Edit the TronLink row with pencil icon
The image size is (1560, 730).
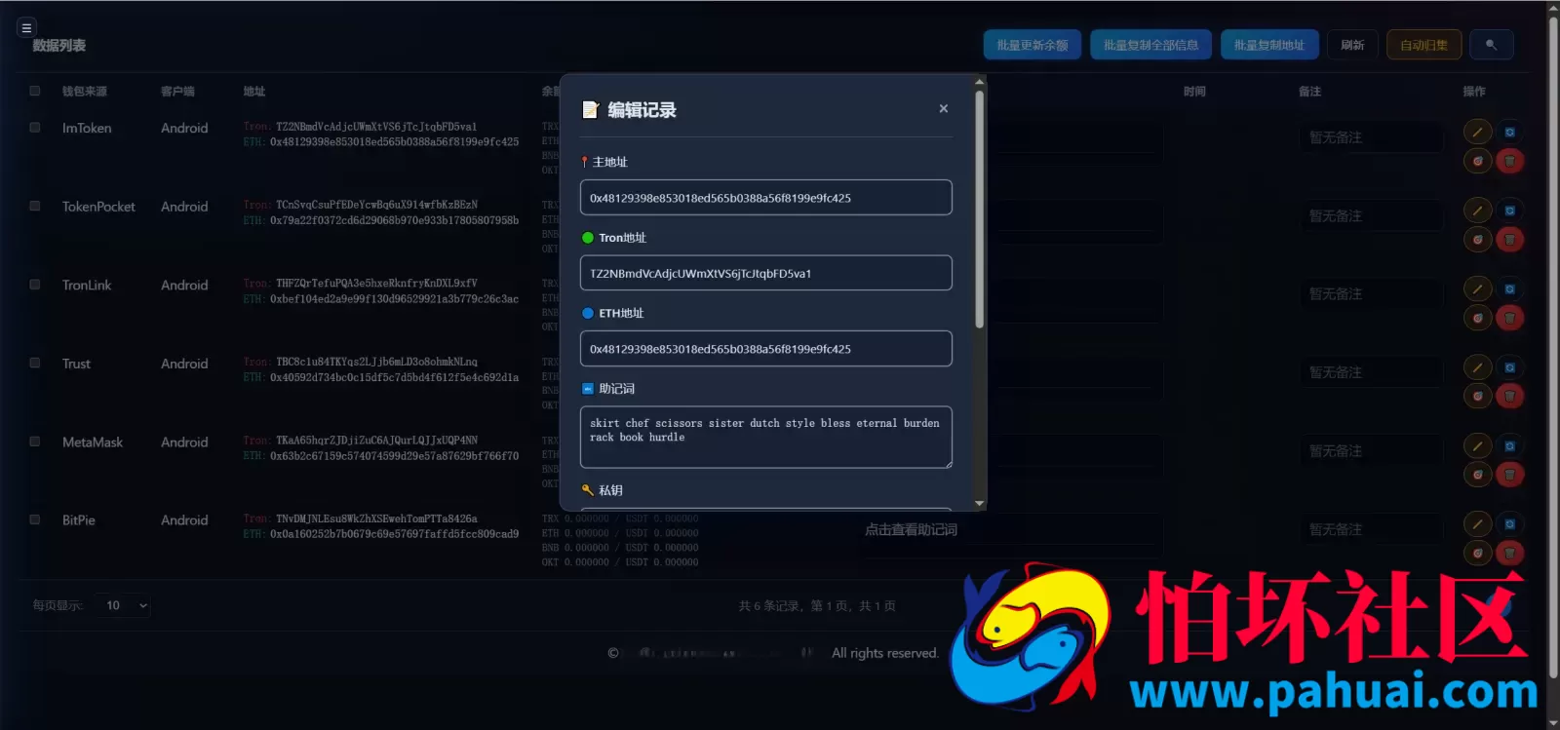click(x=1478, y=288)
